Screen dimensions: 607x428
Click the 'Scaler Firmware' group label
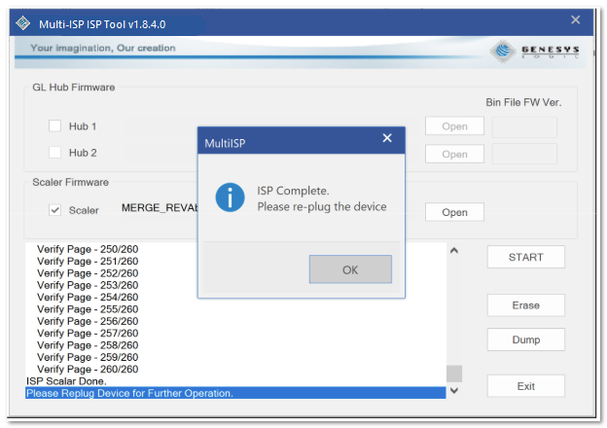(70, 182)
